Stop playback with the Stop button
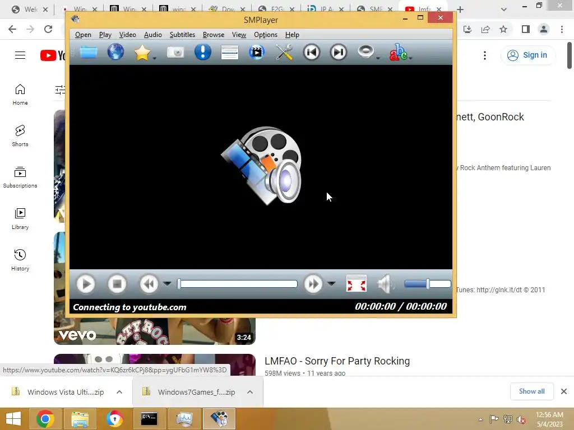Screen dimensions: 574x430 click(x=117, y=284)
